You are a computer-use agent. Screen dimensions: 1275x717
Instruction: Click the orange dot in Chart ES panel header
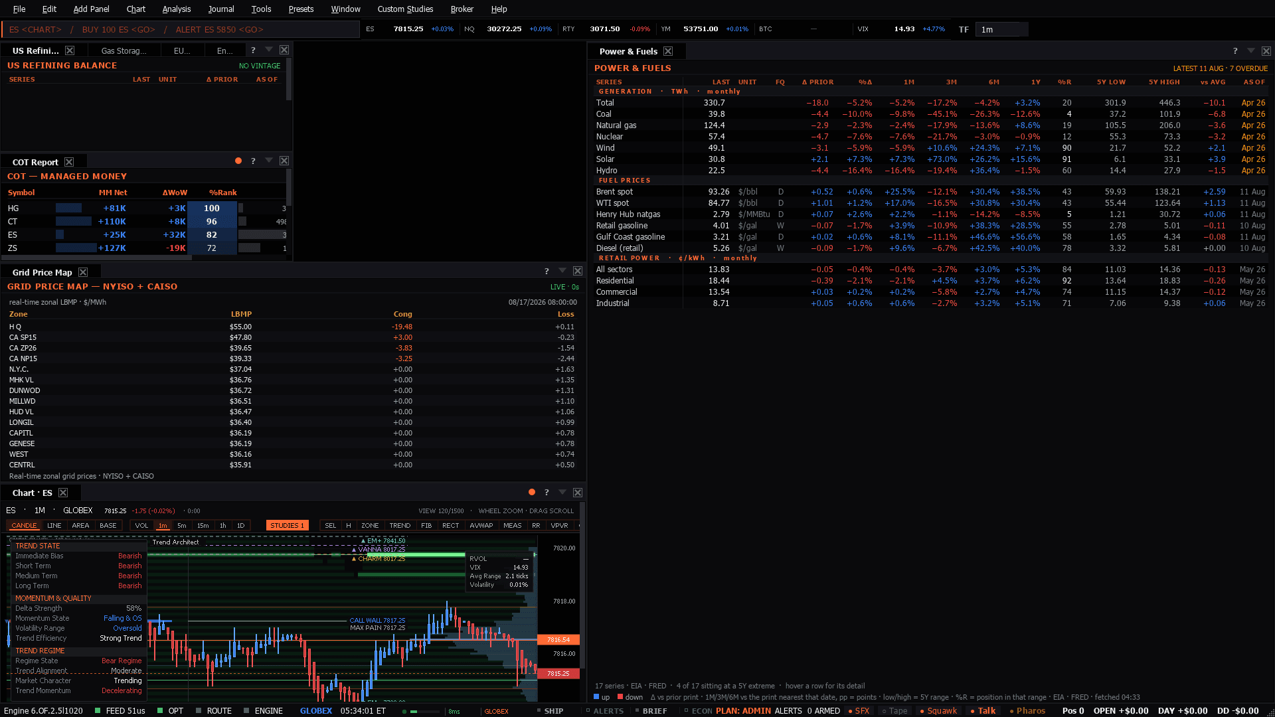pos(531,492)
